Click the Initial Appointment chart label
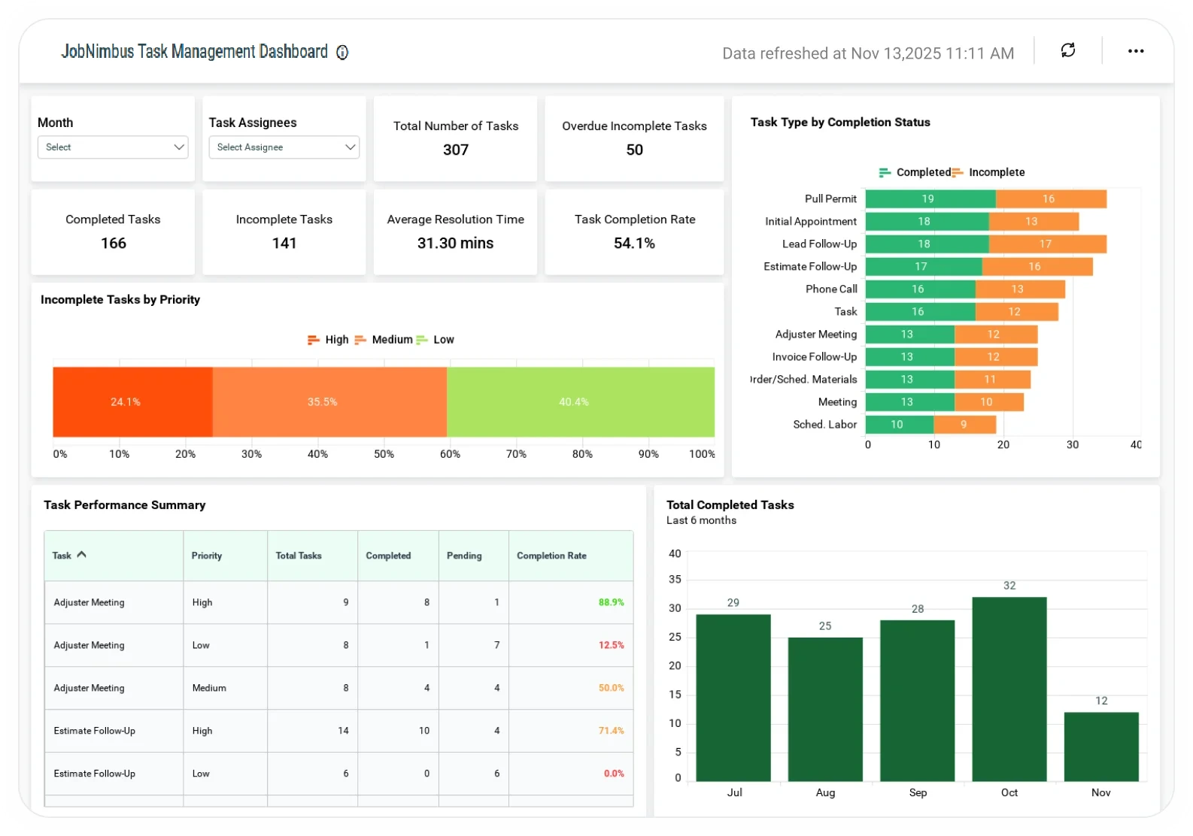The image size is (1193, 836). tap(811, 222)
